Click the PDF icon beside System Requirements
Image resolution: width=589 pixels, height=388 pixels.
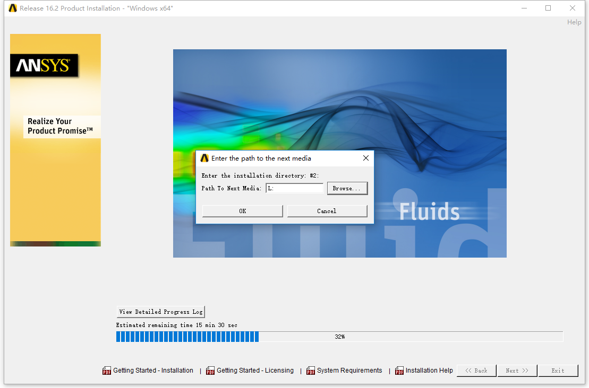(x=311, y=371)
